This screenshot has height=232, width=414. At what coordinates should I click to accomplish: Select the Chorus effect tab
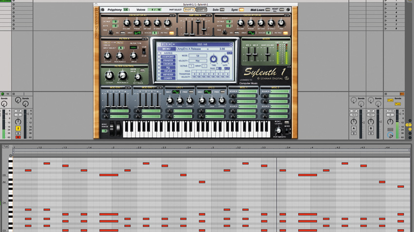click(168, 64)
